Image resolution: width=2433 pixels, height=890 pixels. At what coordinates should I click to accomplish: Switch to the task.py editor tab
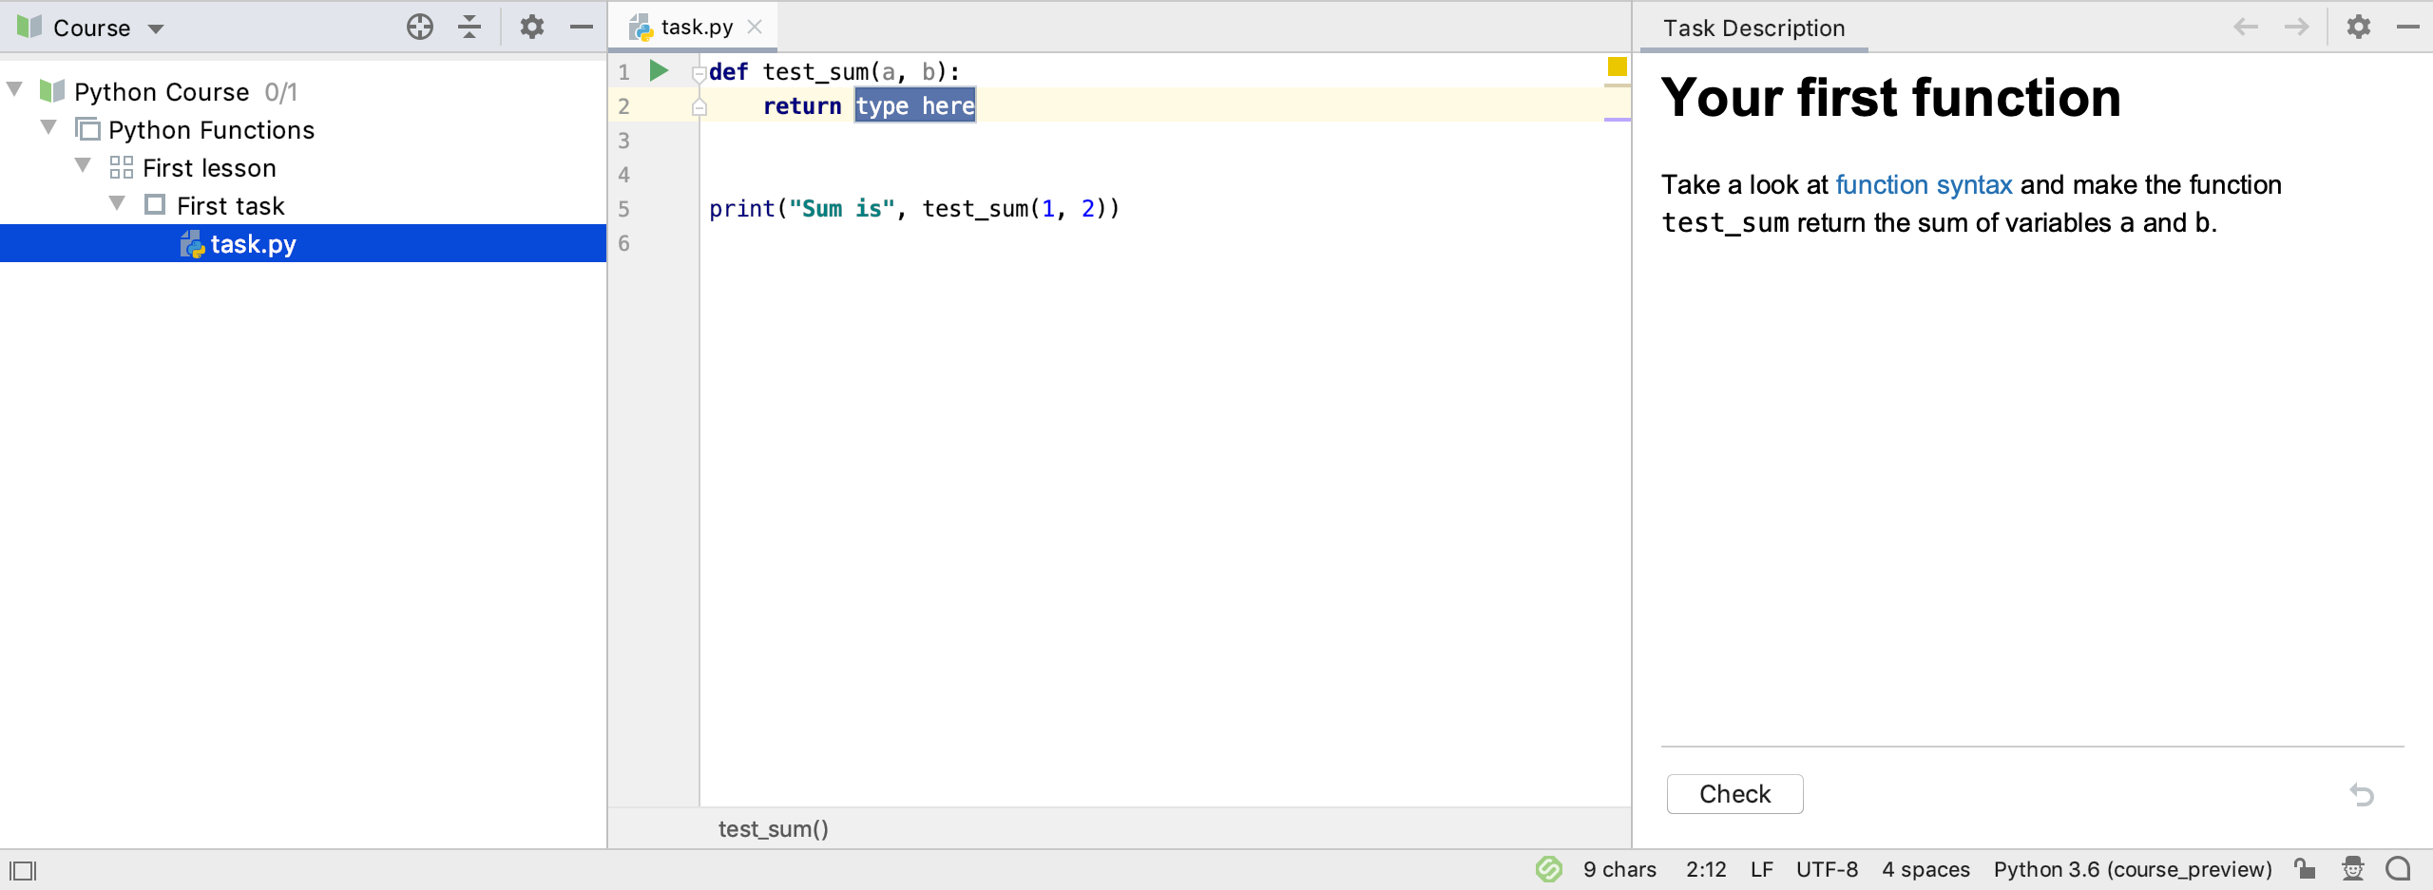(697, 27)
